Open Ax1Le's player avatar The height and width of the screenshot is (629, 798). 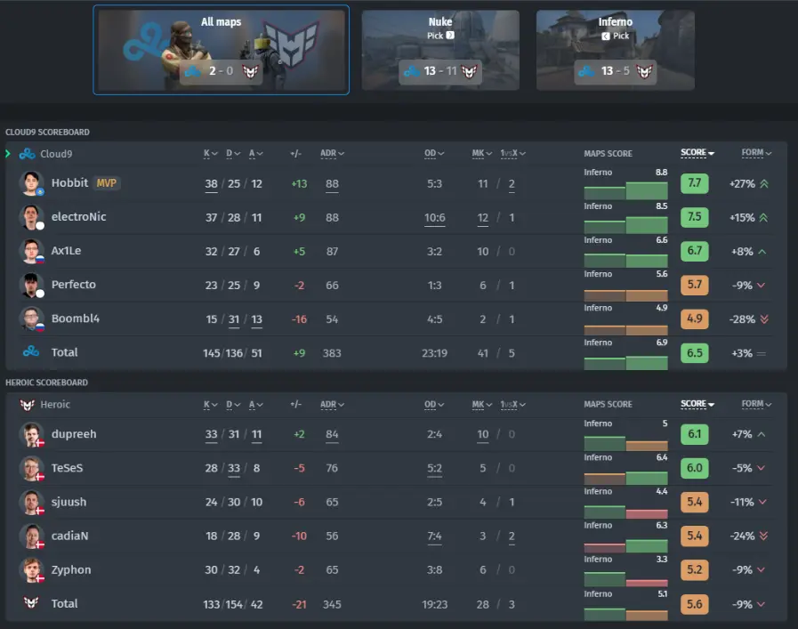tap(31, 251)
